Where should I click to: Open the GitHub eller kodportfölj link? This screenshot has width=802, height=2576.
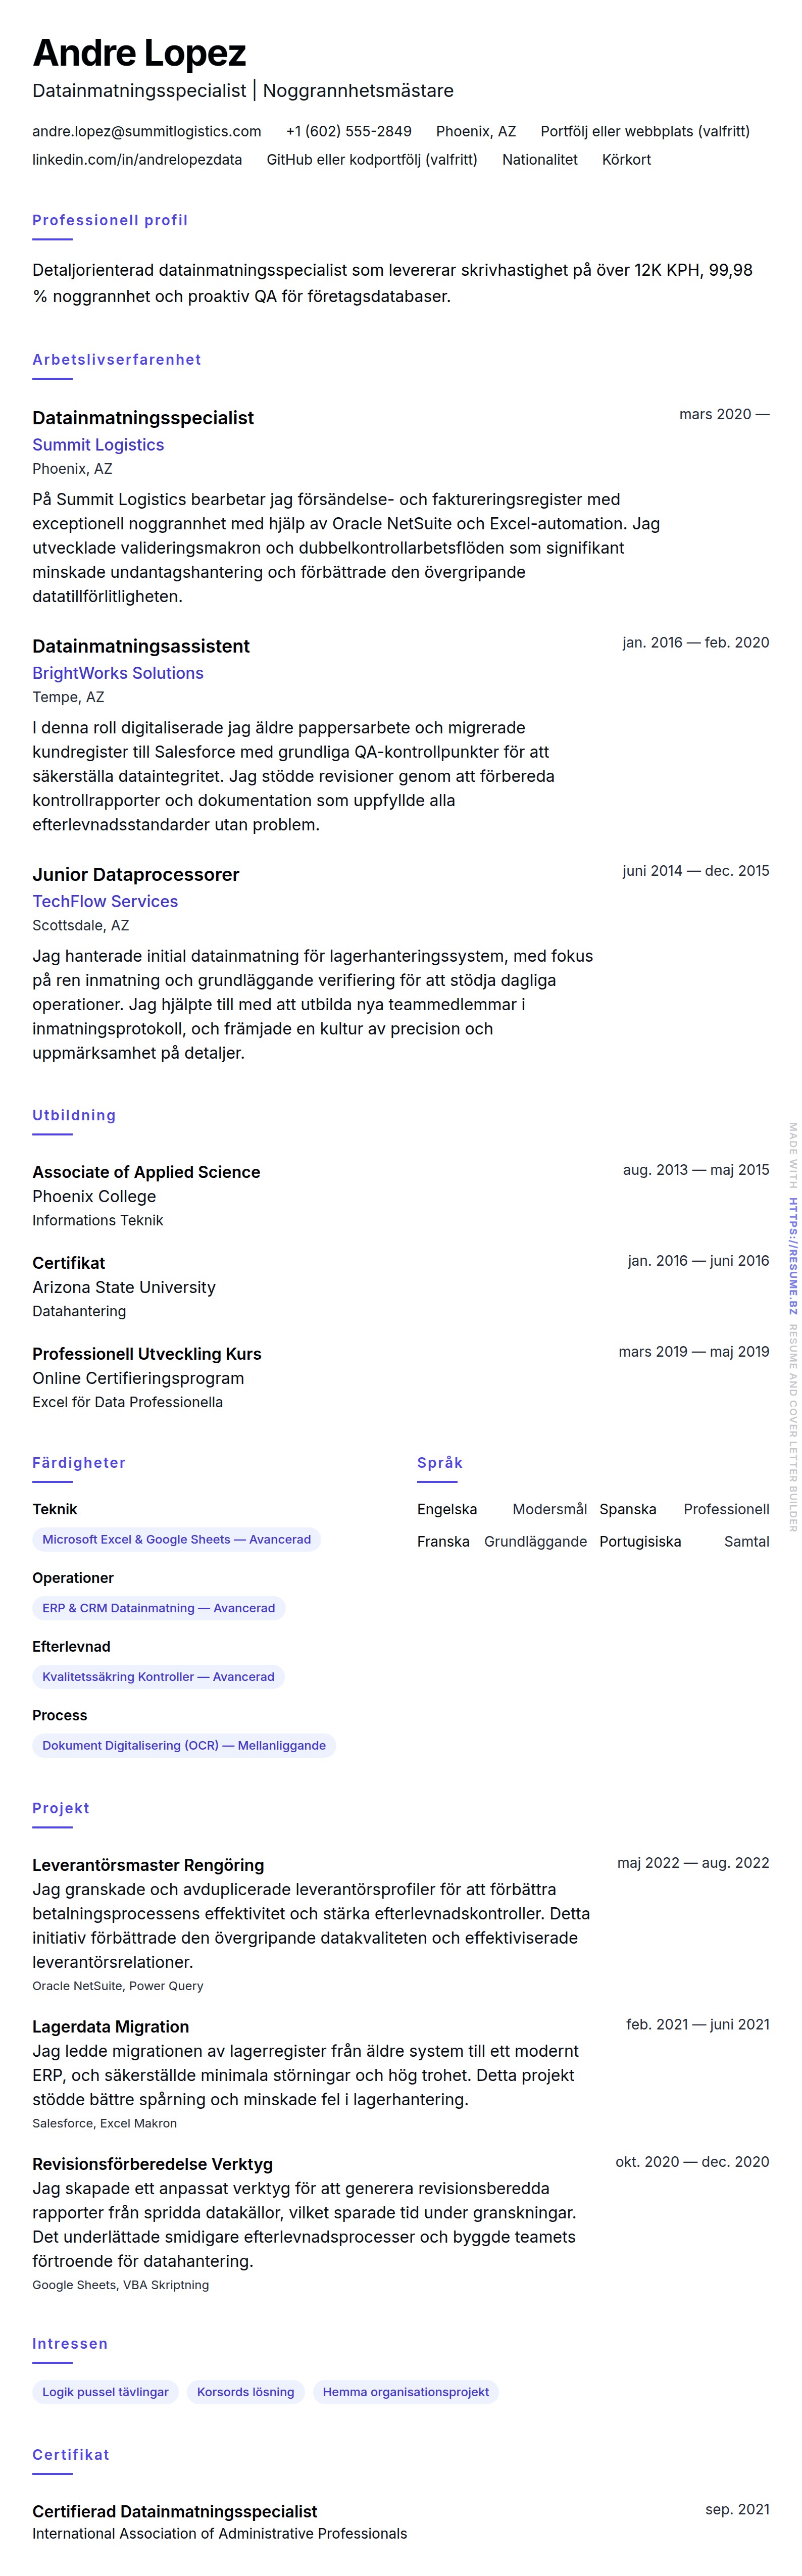click(371, 159)
